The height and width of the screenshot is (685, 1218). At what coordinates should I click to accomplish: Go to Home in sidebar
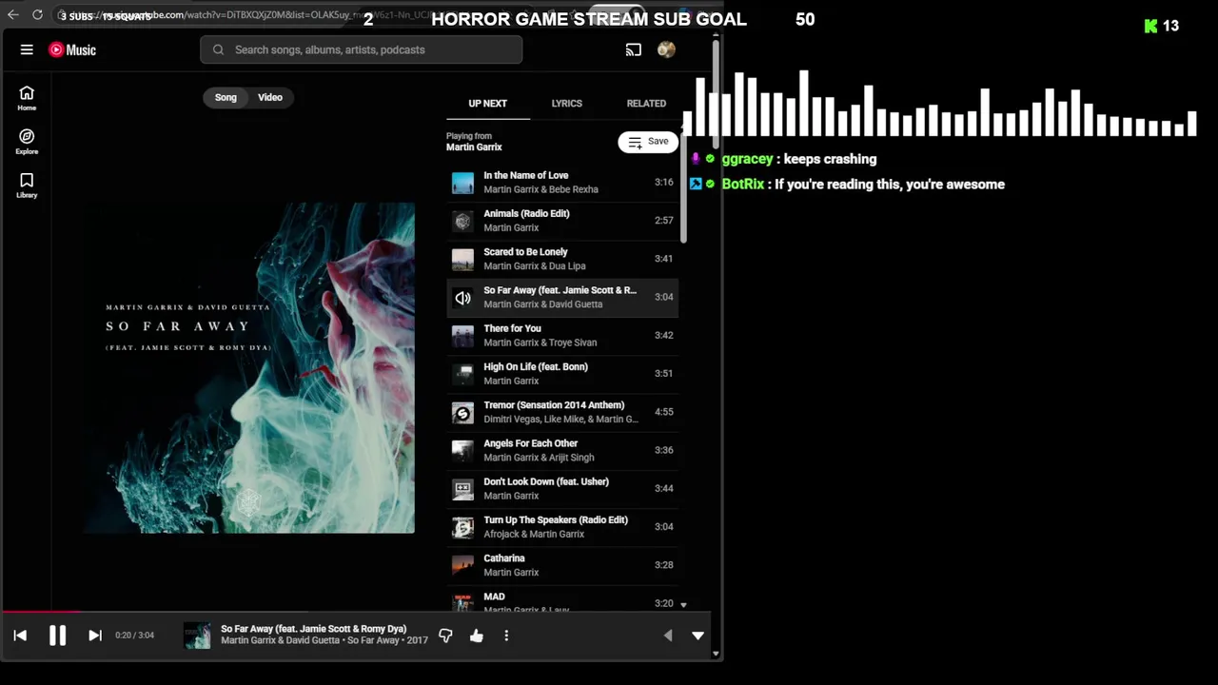27,98
